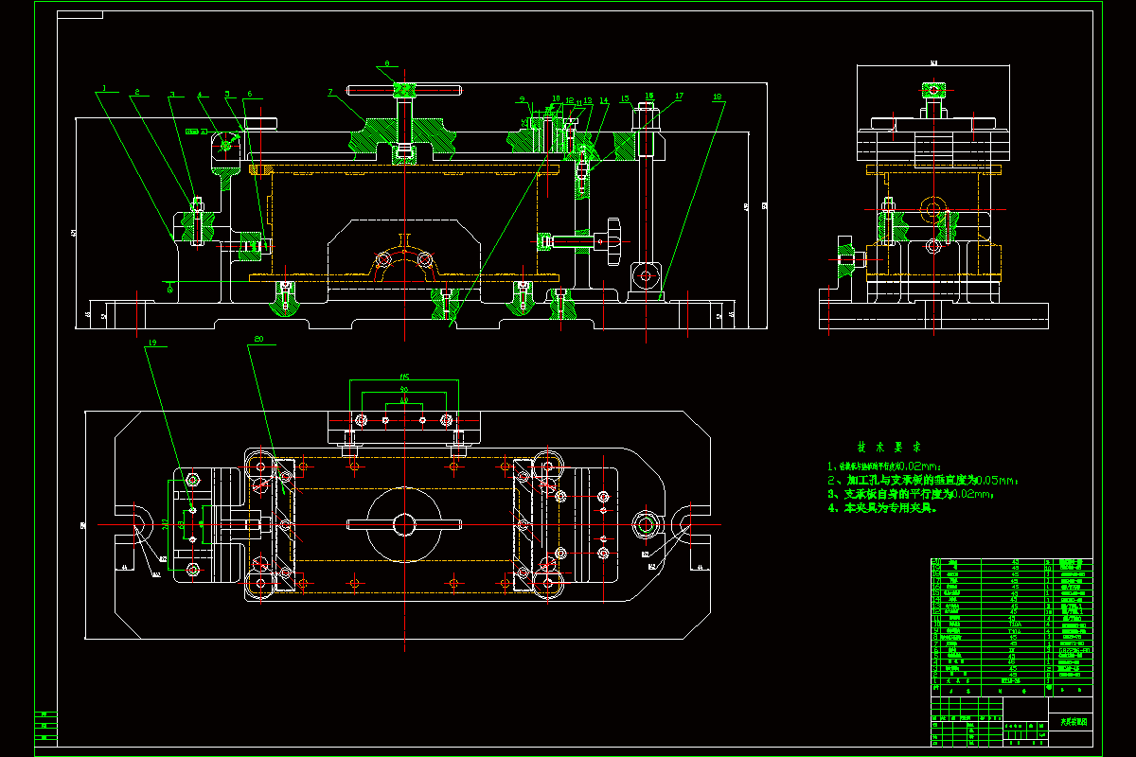Click part balloon number 18

[x=718, y=96]
